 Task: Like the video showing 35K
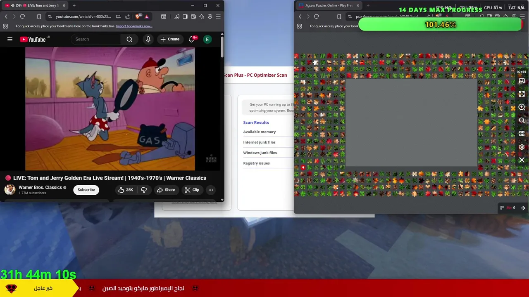[x=125, y=190]
